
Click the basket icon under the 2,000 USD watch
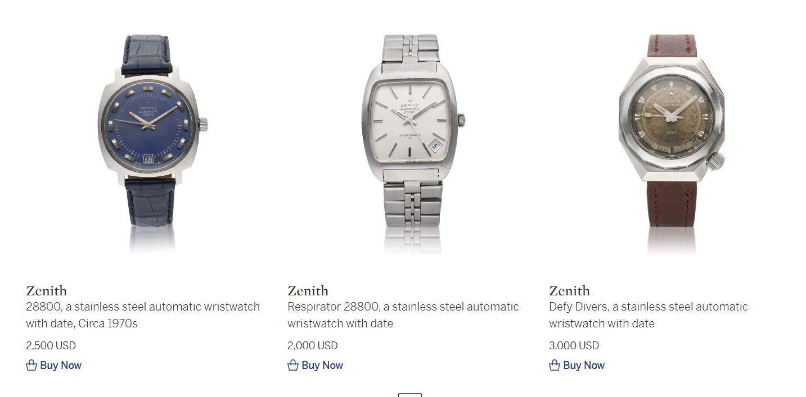pyautogui.click(x=292, y=366)
